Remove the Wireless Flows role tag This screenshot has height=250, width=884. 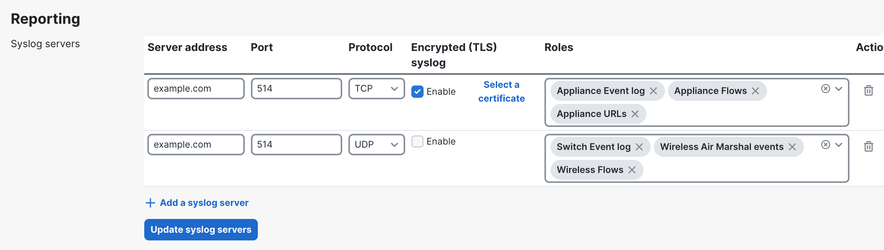point(632,170)
